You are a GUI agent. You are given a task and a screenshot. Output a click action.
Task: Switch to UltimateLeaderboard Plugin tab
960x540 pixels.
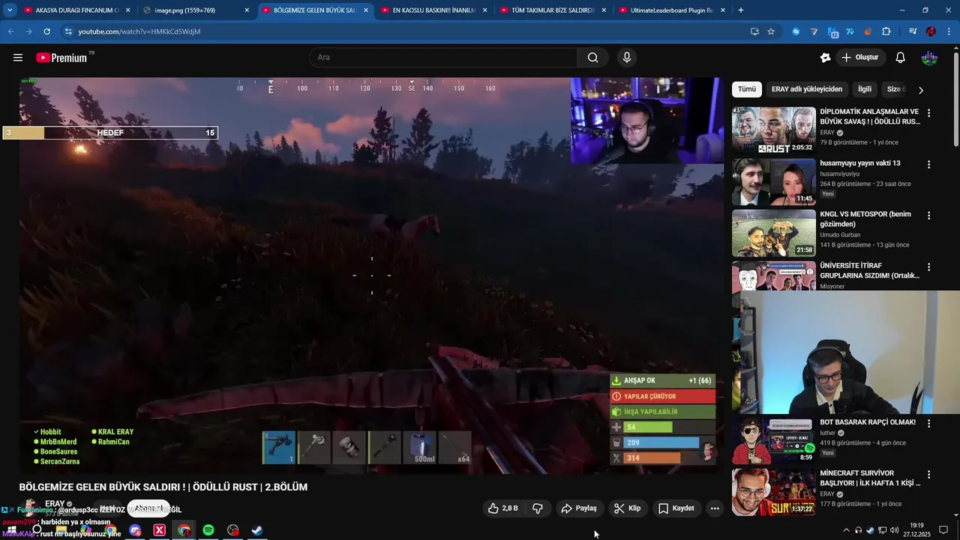pos(671,10)
